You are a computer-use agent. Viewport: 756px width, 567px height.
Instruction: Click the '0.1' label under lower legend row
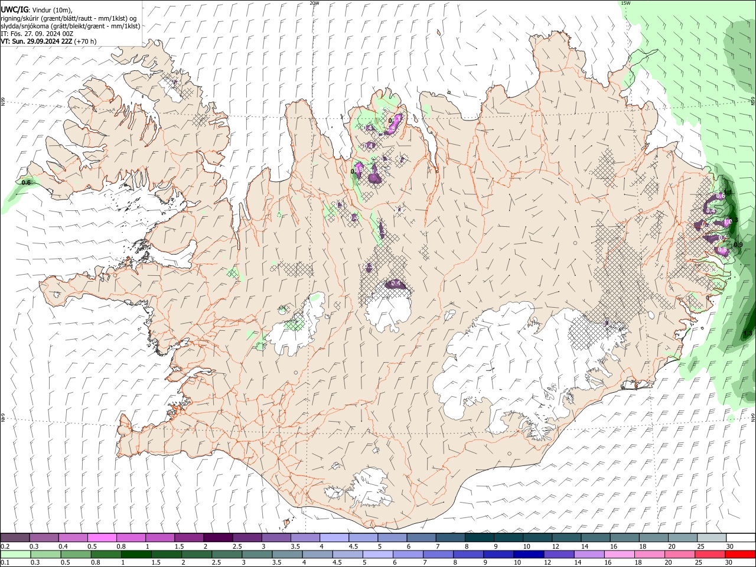tap(5, 562)
